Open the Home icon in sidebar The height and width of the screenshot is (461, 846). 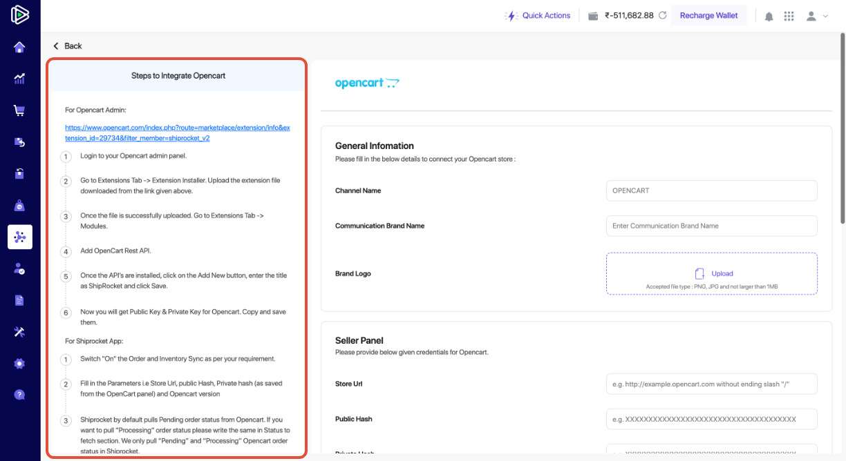point(19,47)
